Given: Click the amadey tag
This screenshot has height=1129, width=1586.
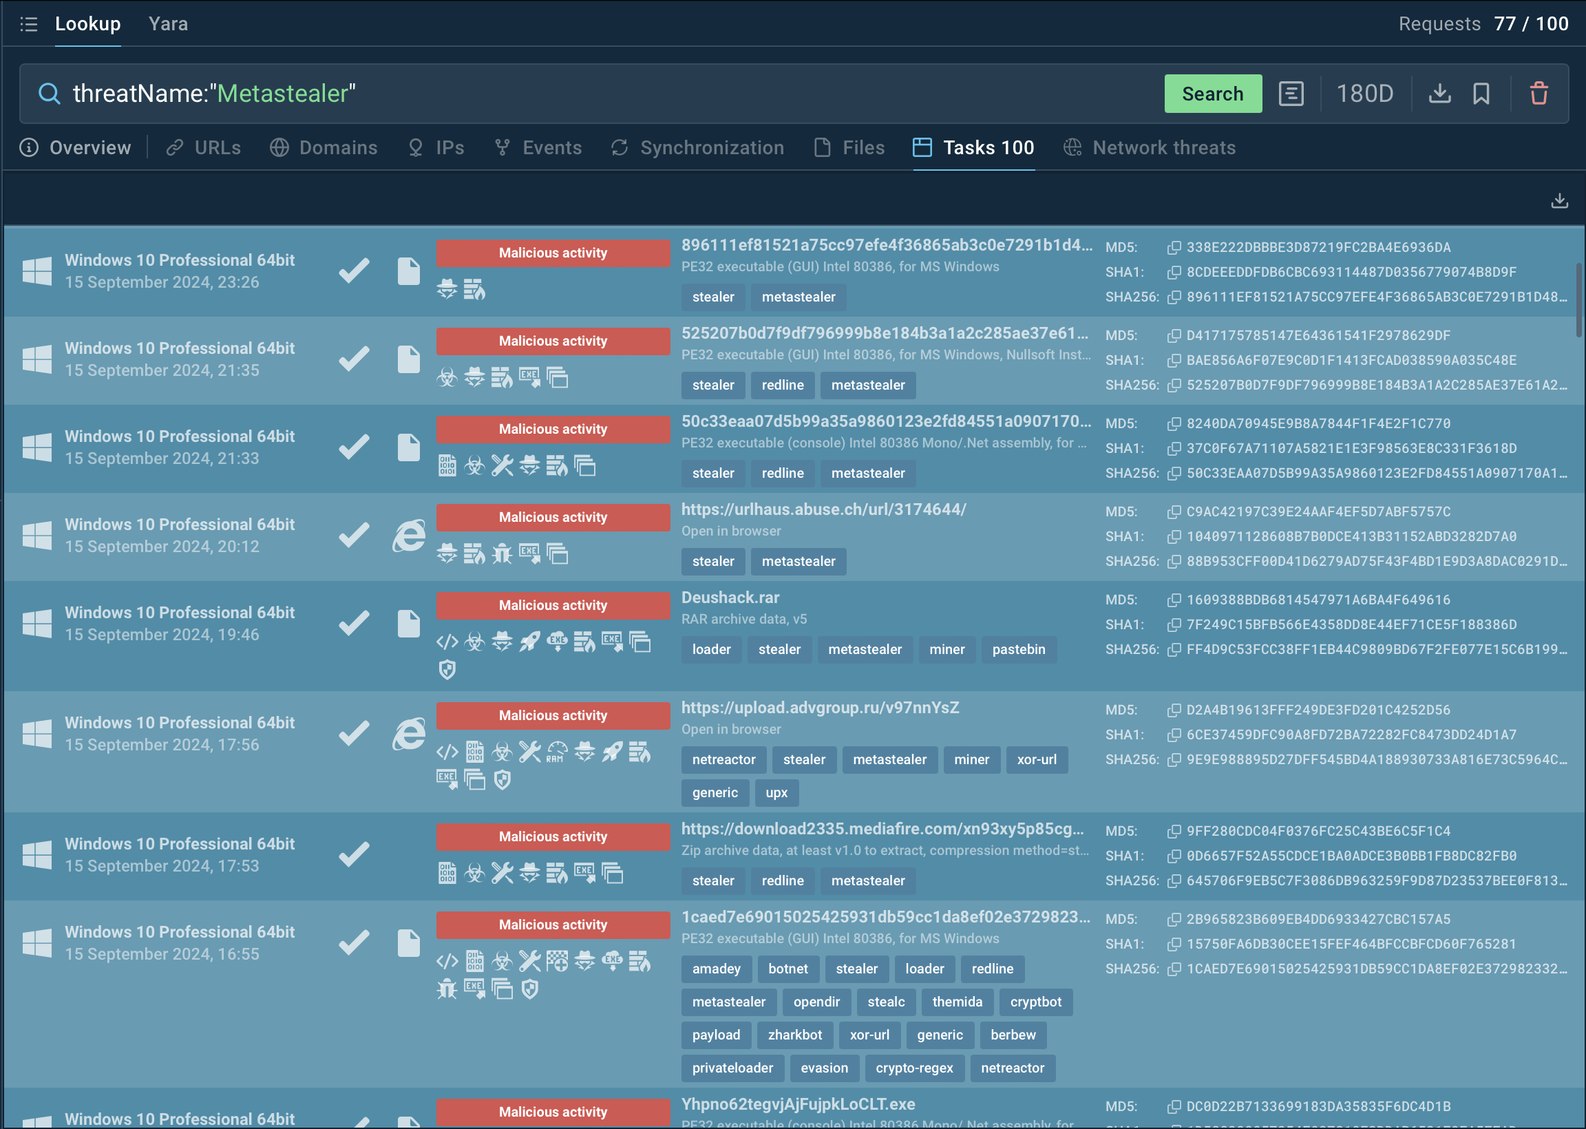Looking at the screenshot, I should click(x=716, y=969).
